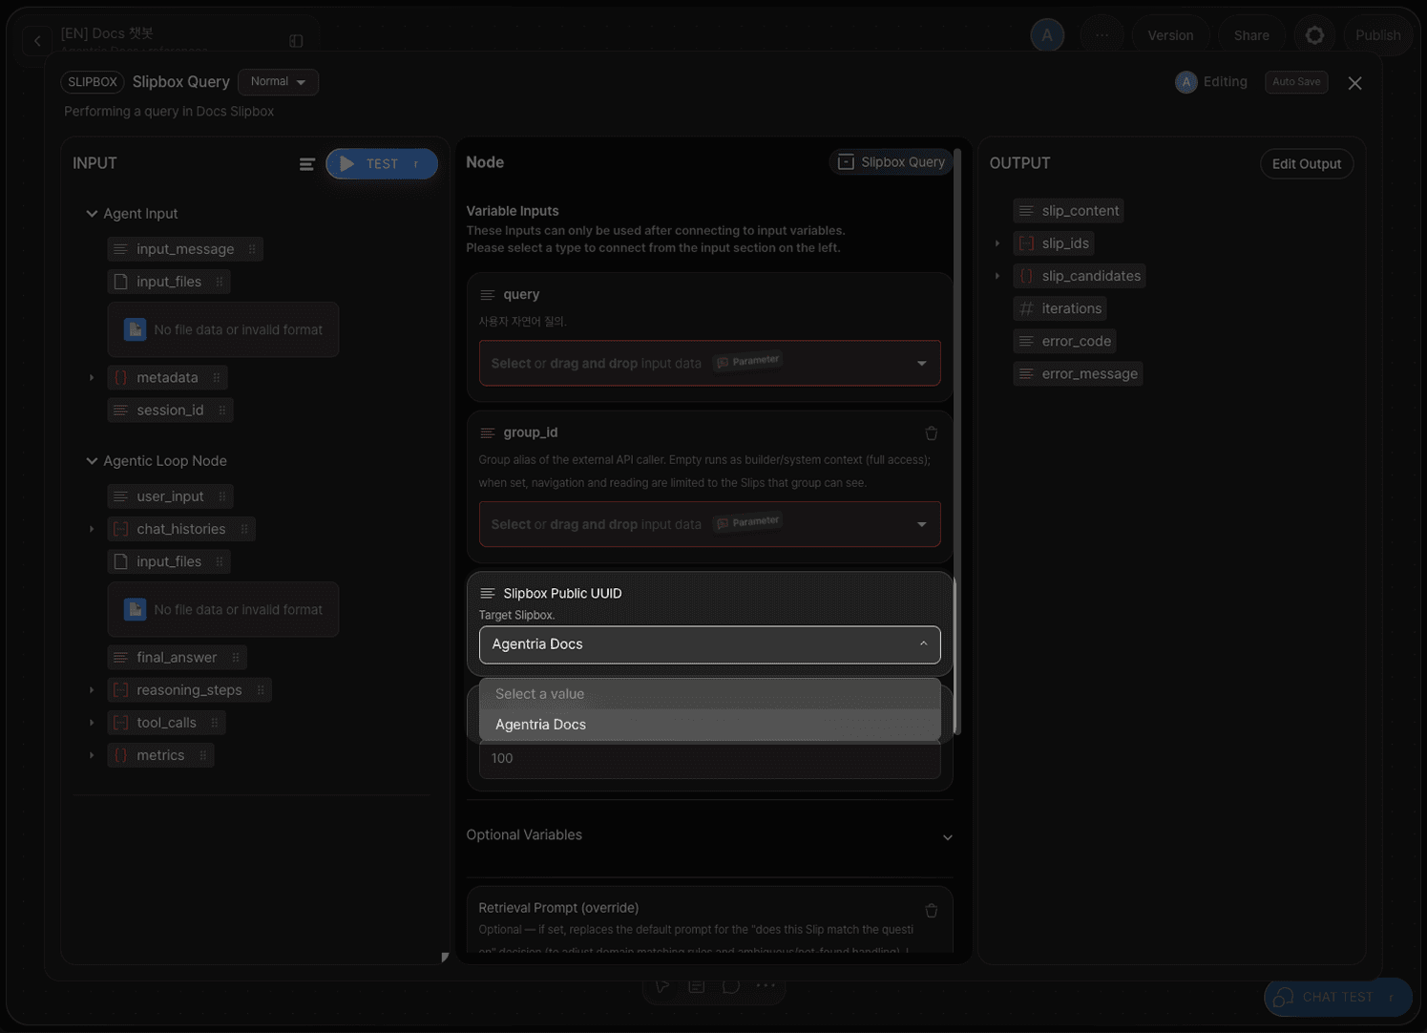Click the input field showing 100
This screenshot has height=1033, width=1427.
tap(709, 759)
